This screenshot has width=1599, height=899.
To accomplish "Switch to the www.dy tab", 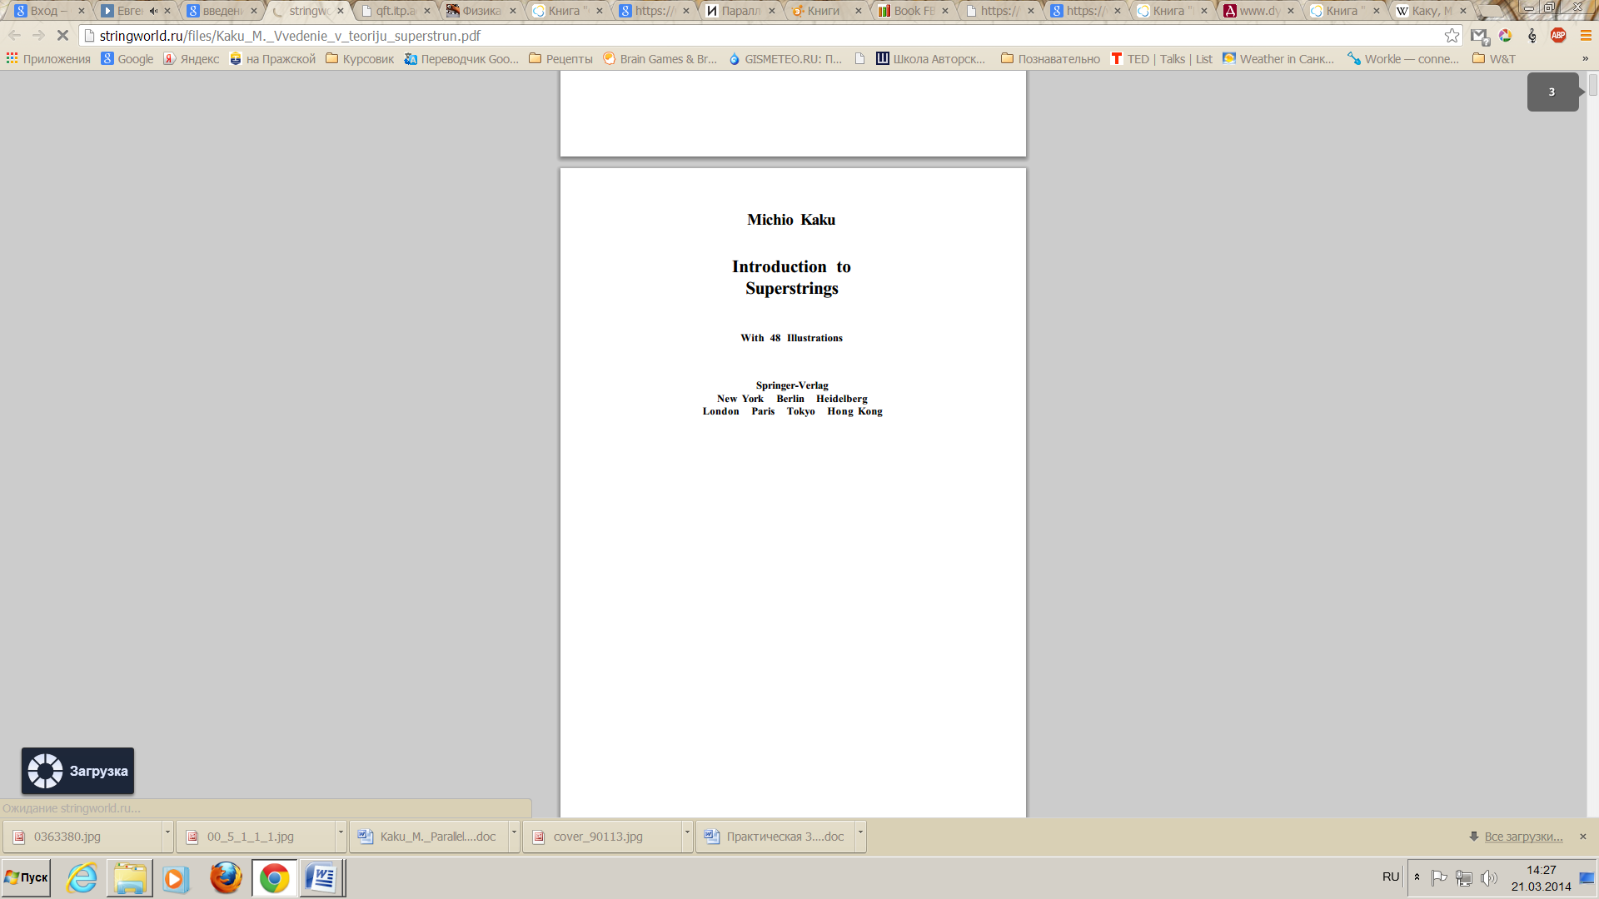I will coord(1258,11).
